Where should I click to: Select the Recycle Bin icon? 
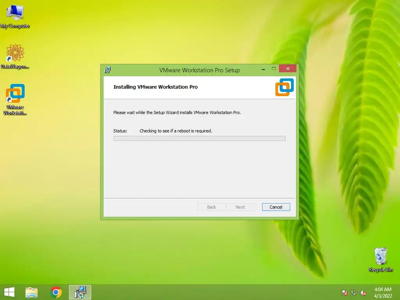point(380,260)
